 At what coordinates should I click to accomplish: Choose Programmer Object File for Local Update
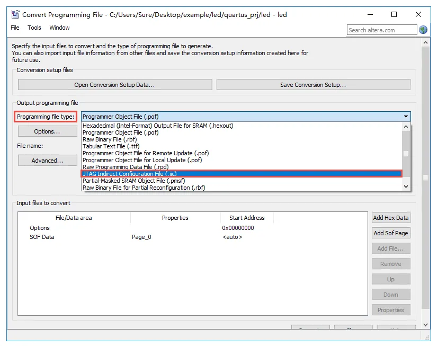[242, 160]
